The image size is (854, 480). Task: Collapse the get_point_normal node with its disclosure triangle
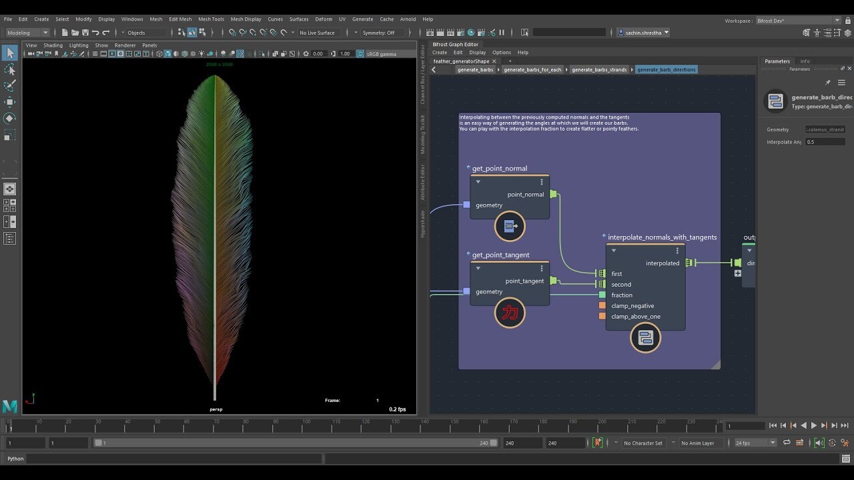(478, 181)
